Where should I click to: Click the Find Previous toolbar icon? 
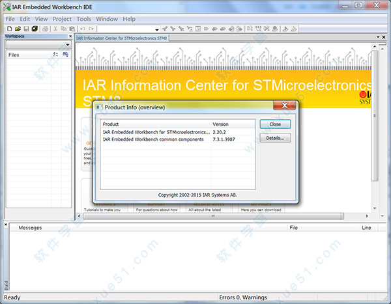pos(165,29)
